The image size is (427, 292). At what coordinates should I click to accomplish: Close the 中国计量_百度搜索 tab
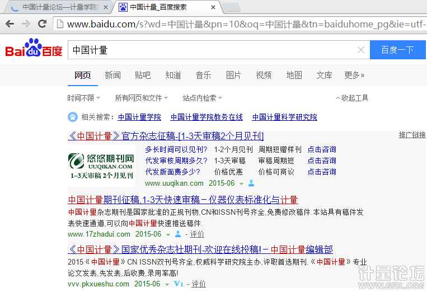pyautogui.click(x=213, y=7)
